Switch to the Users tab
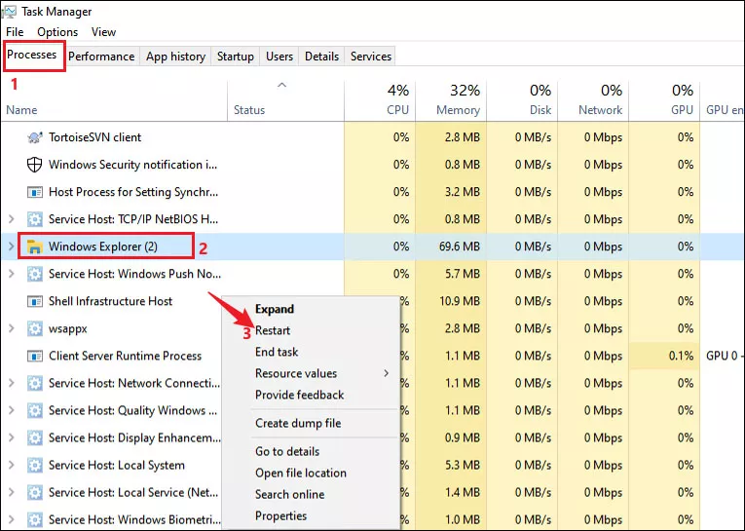 click(x=279, y=57)
